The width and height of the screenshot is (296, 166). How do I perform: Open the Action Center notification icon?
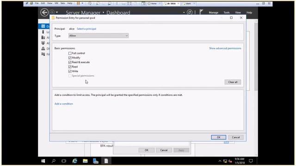point(251,161)
